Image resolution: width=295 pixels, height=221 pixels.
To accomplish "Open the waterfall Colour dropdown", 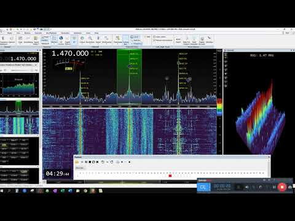I will point(82,40).
